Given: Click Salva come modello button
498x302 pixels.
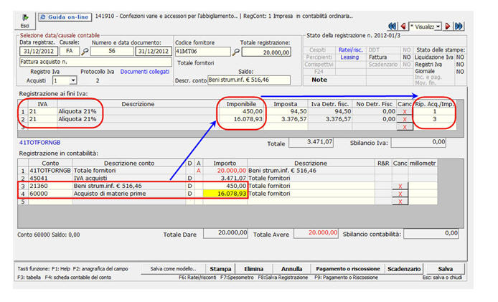Looking at the screenshot, I should tap(173, 269).
